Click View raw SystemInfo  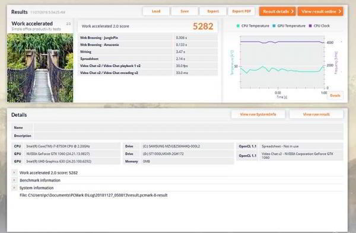[258, 114]
